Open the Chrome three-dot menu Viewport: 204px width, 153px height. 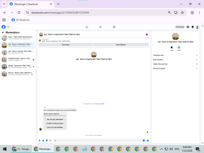pos(200,13)
